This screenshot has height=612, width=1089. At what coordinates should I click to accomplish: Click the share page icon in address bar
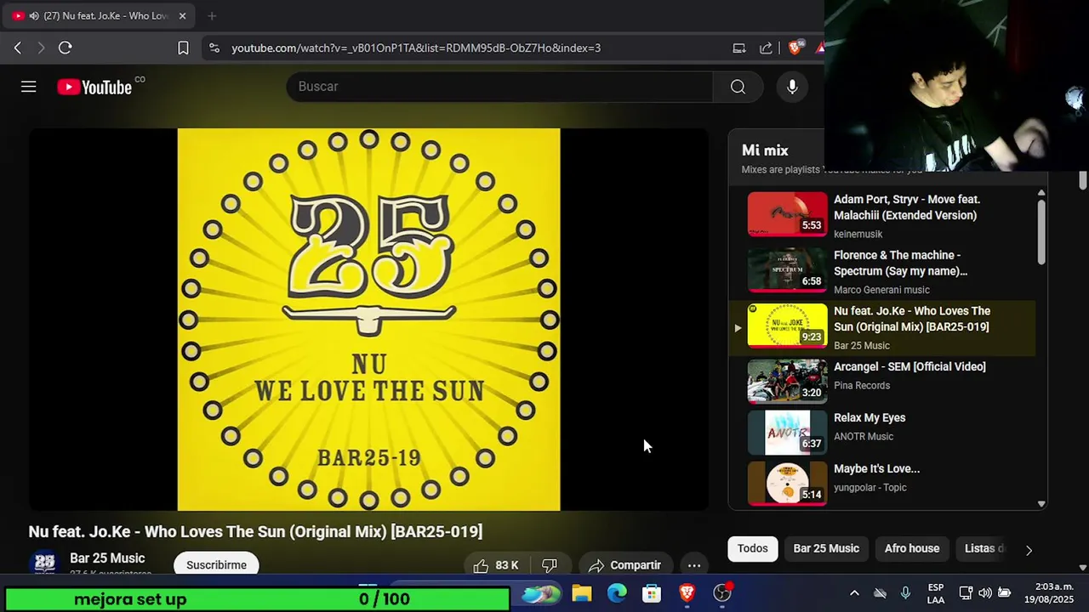pos(767,48)
